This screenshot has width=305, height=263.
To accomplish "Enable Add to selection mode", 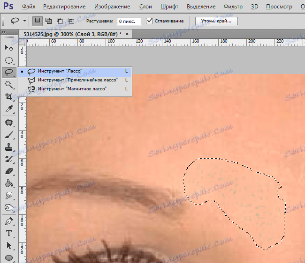I will tap(49, 21).
